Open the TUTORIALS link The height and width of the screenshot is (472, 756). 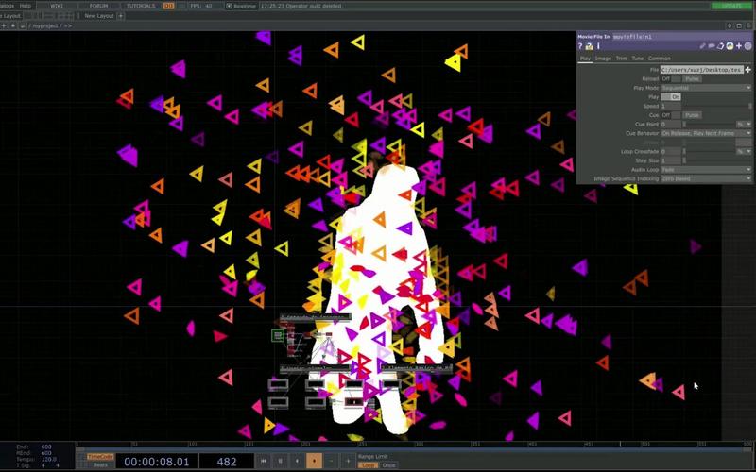(x=141, y=6)
